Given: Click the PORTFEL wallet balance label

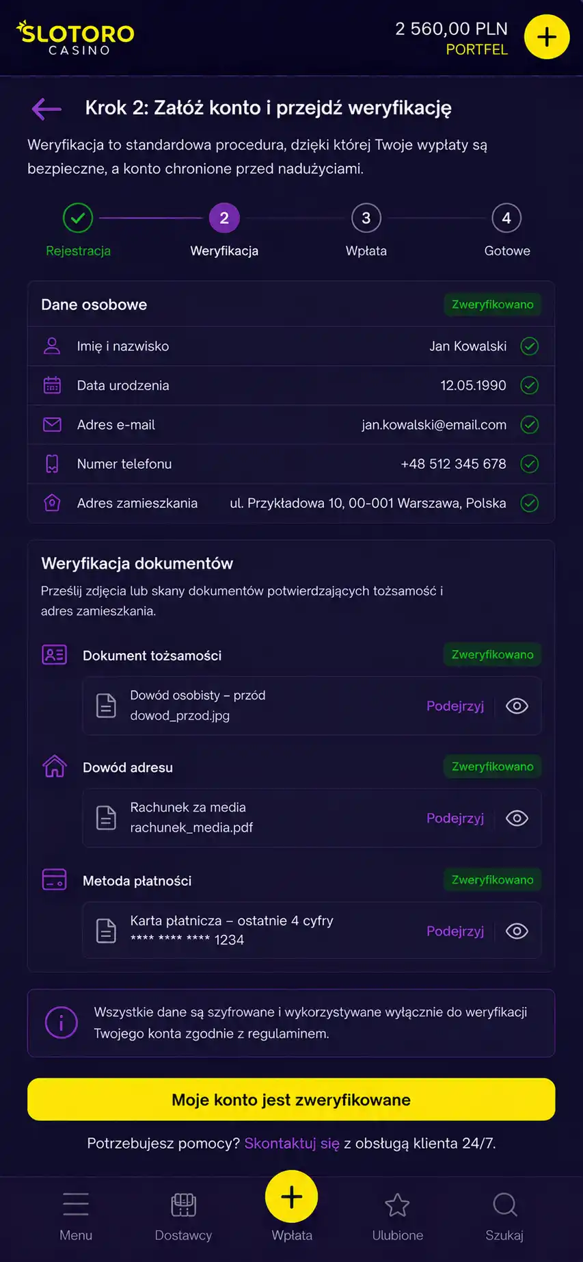Looking at the screenshot, I should coord(477,49).
